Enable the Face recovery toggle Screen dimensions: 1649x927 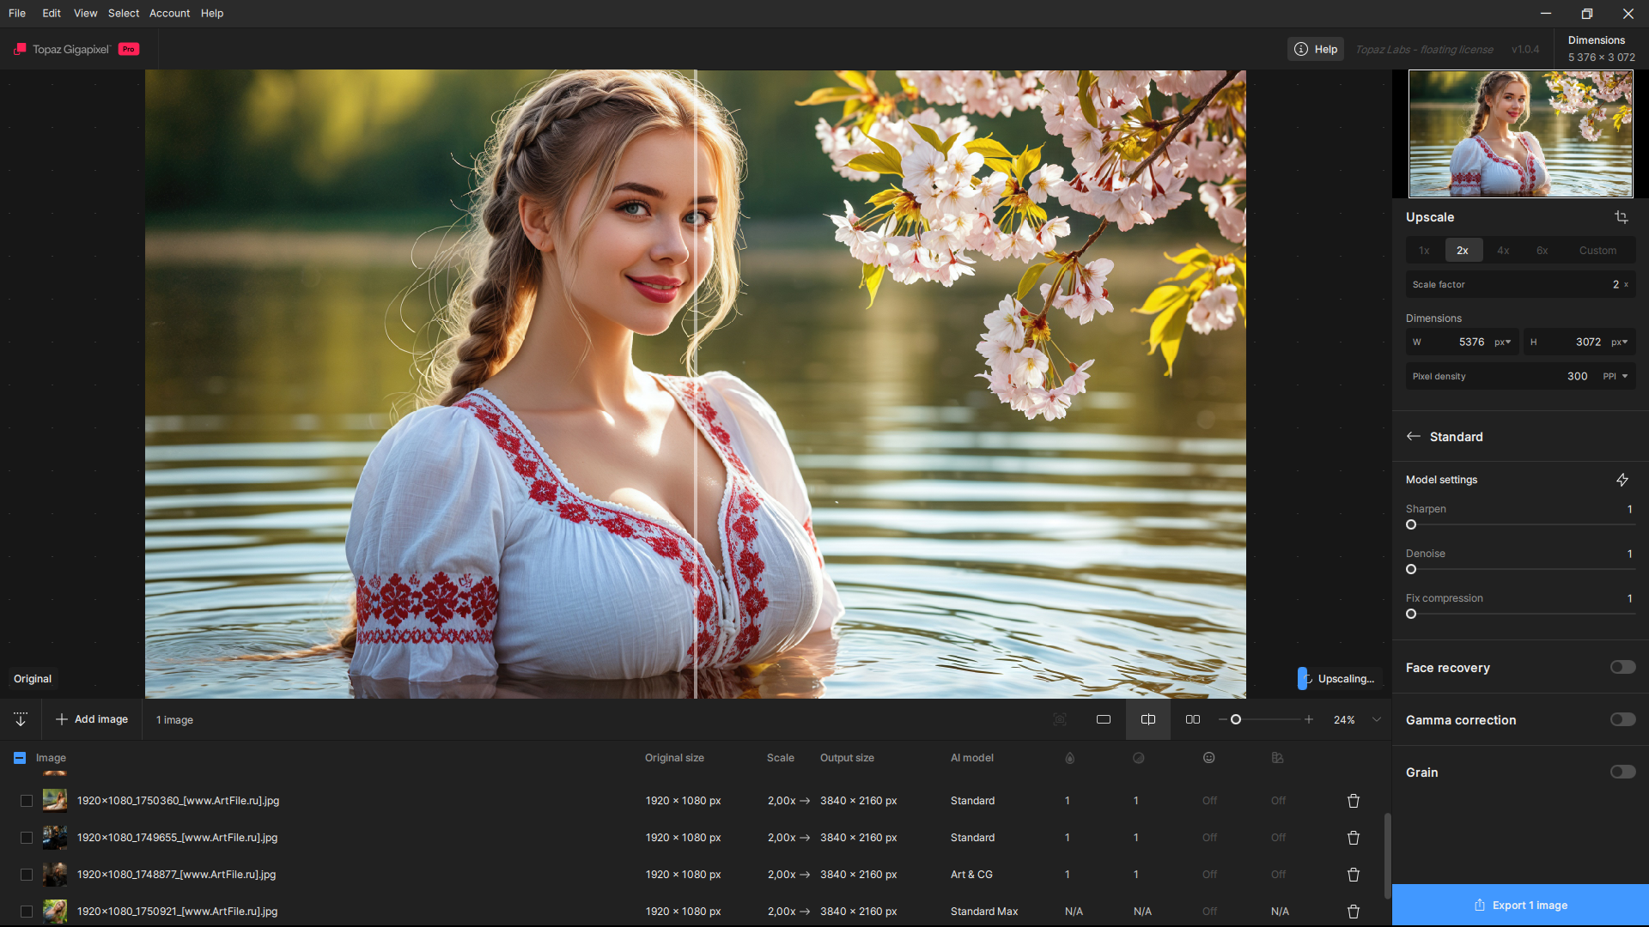[1622, 667]
